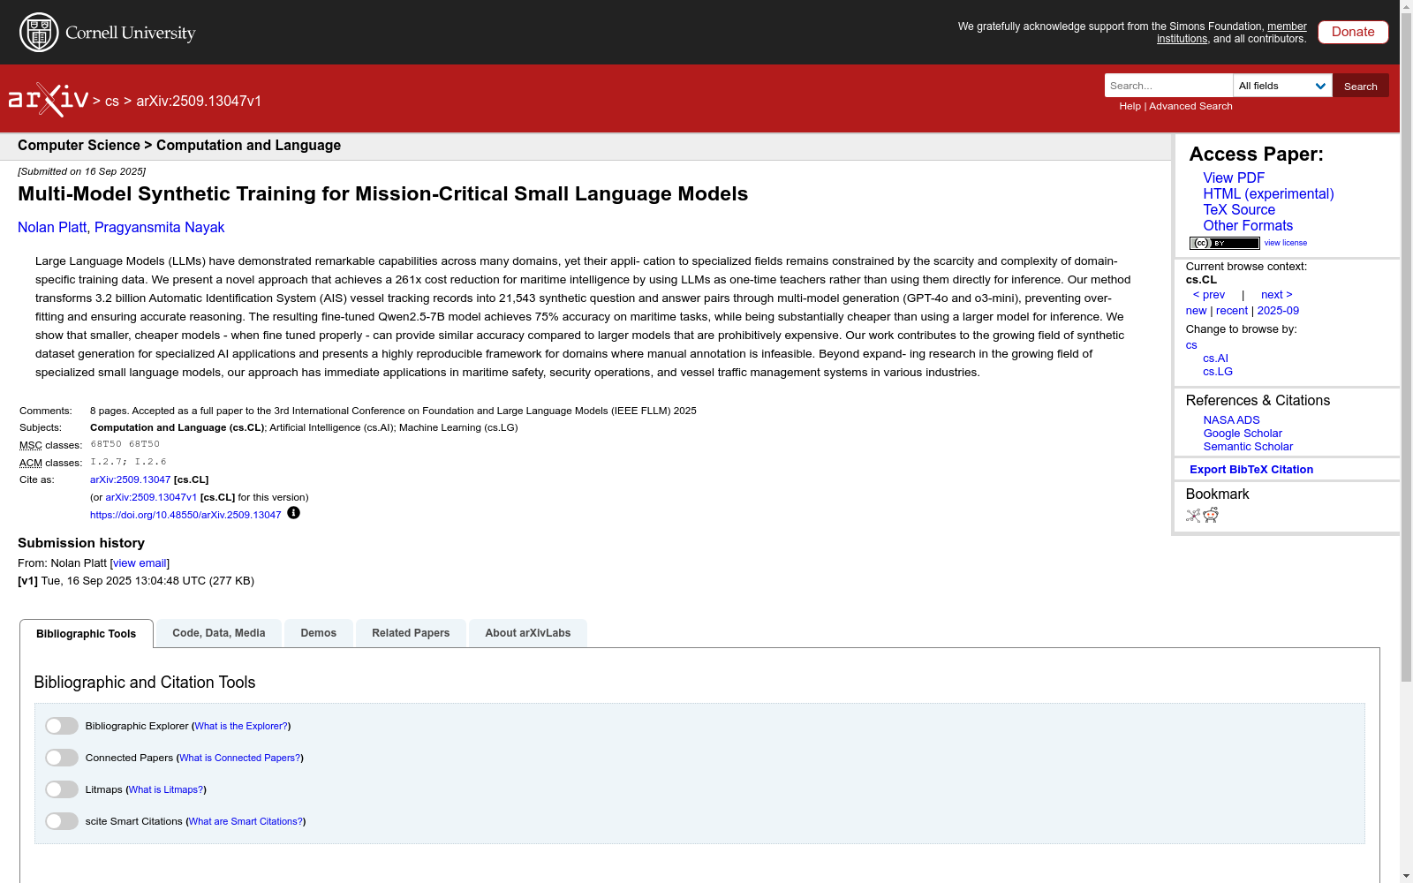Image resolution: width=1413 pixels, height=883 pixels.
Task: Bookmark paper via BibSonomy icon
Action: click(1193, 516)
